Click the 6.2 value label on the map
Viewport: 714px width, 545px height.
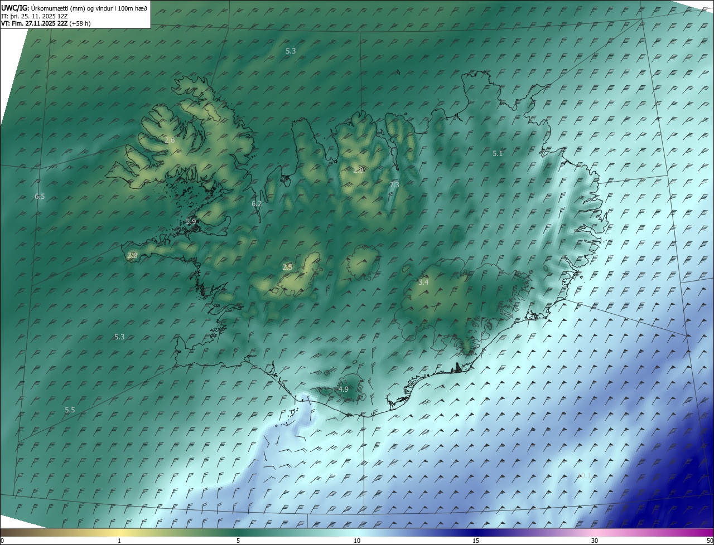click(257, 204)
